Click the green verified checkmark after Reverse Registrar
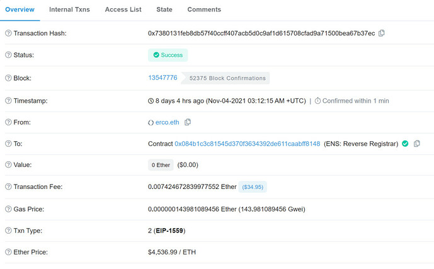This screenshot has height=269, width=434. coord(405,144)
